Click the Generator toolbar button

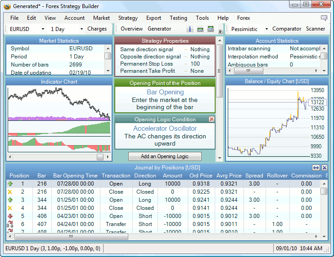click(x=159, y=29)
